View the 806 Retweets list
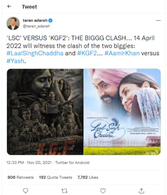This screenshot has height=195, width=167. [21, 177]
